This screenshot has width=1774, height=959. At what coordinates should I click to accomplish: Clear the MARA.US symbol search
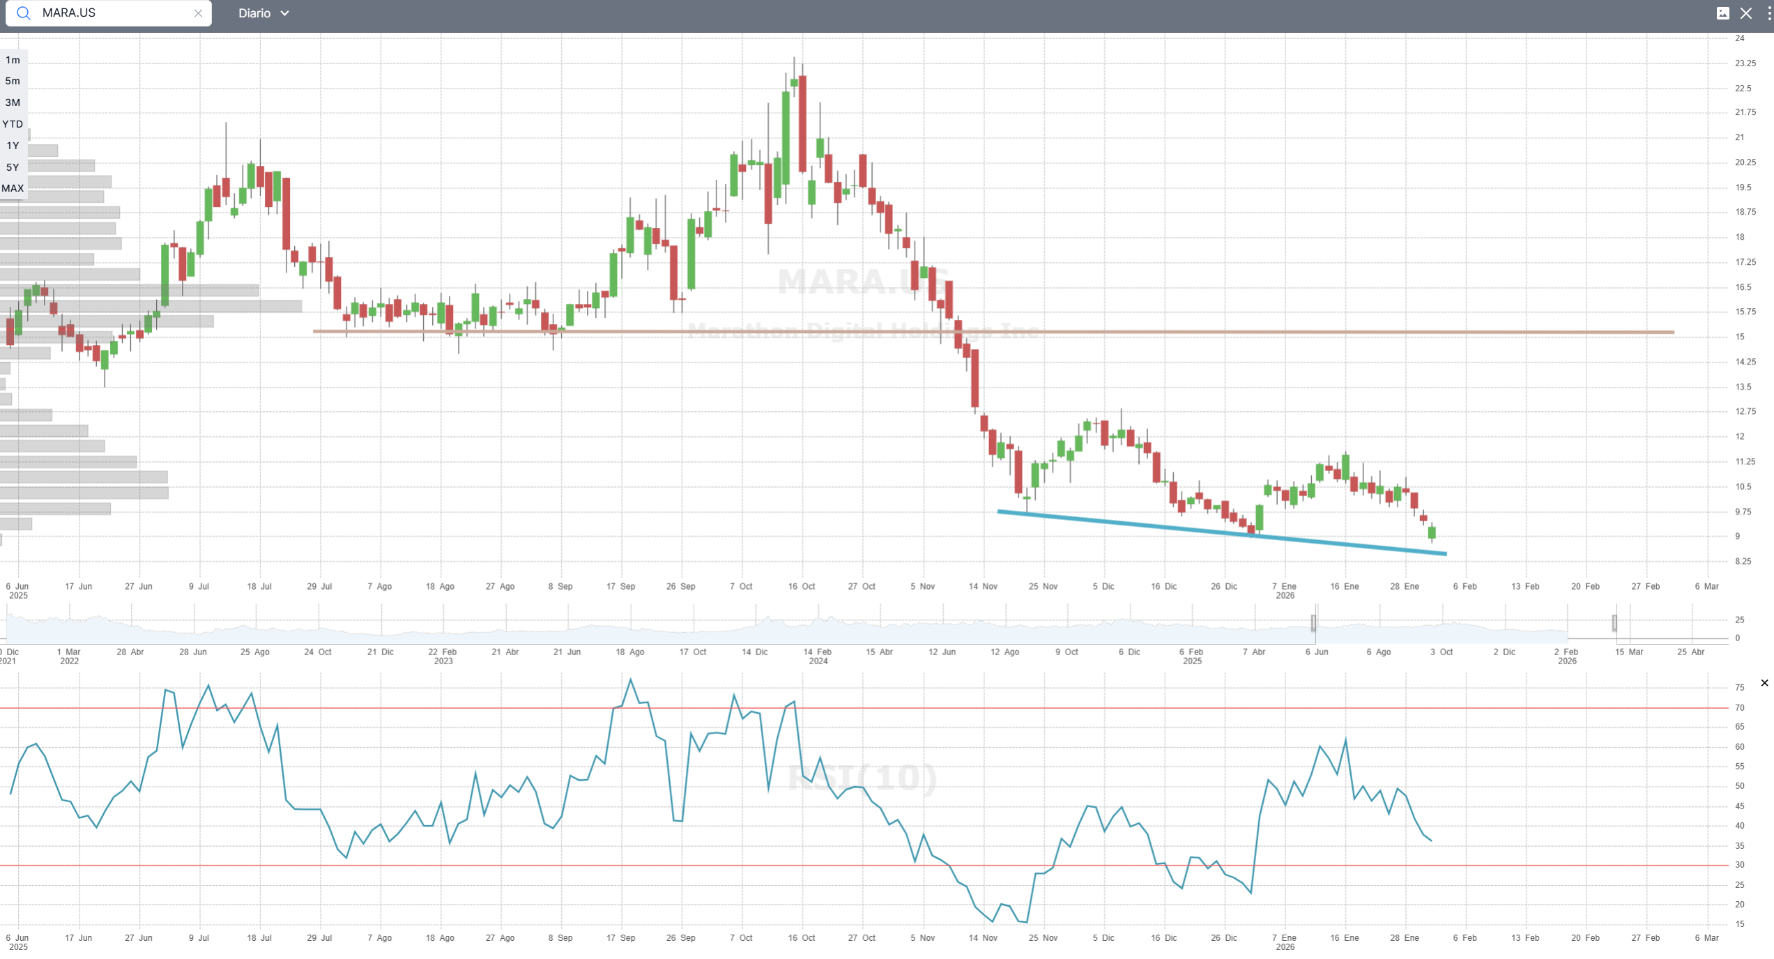point(198,13)
